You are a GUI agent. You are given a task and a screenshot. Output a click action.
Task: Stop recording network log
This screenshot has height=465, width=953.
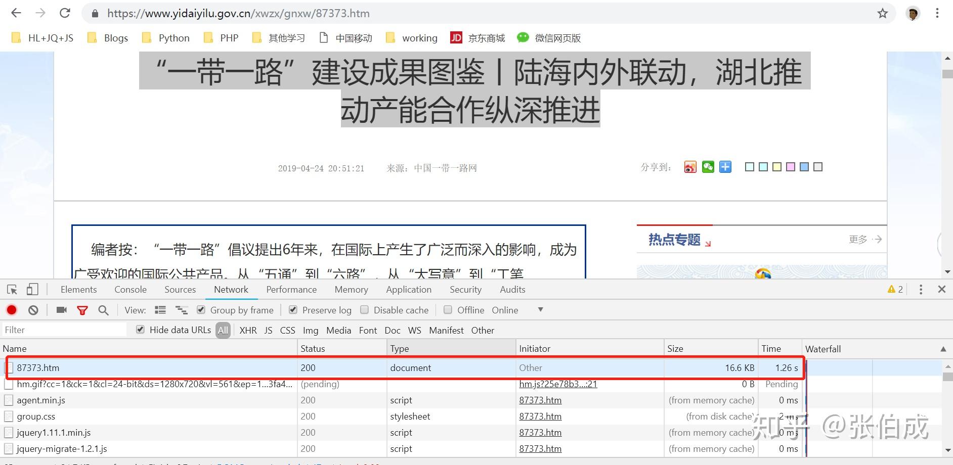click(12, 310)
